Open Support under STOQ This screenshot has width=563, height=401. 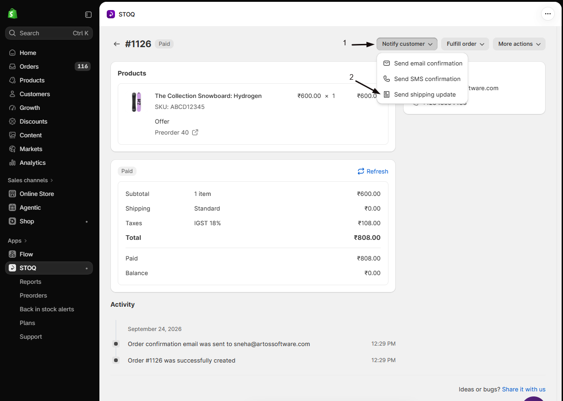pyautogui.click(x=31, y=336)
